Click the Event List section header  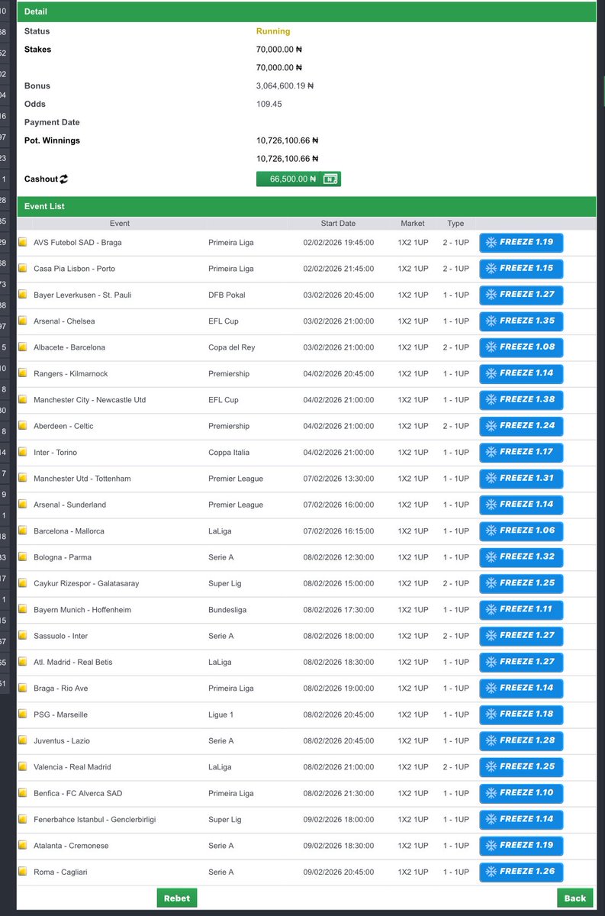306,206
